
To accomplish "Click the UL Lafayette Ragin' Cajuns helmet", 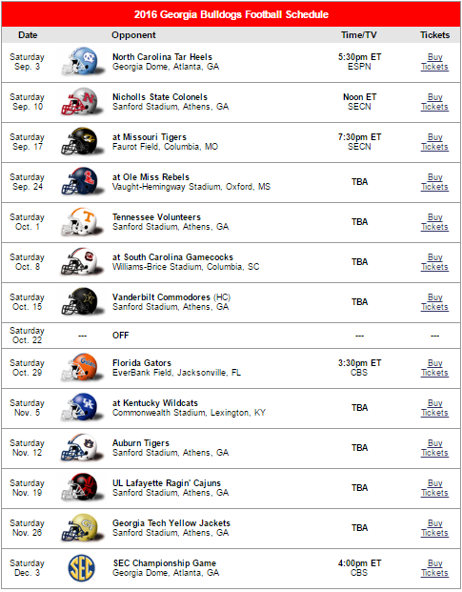I will point(82,487).
